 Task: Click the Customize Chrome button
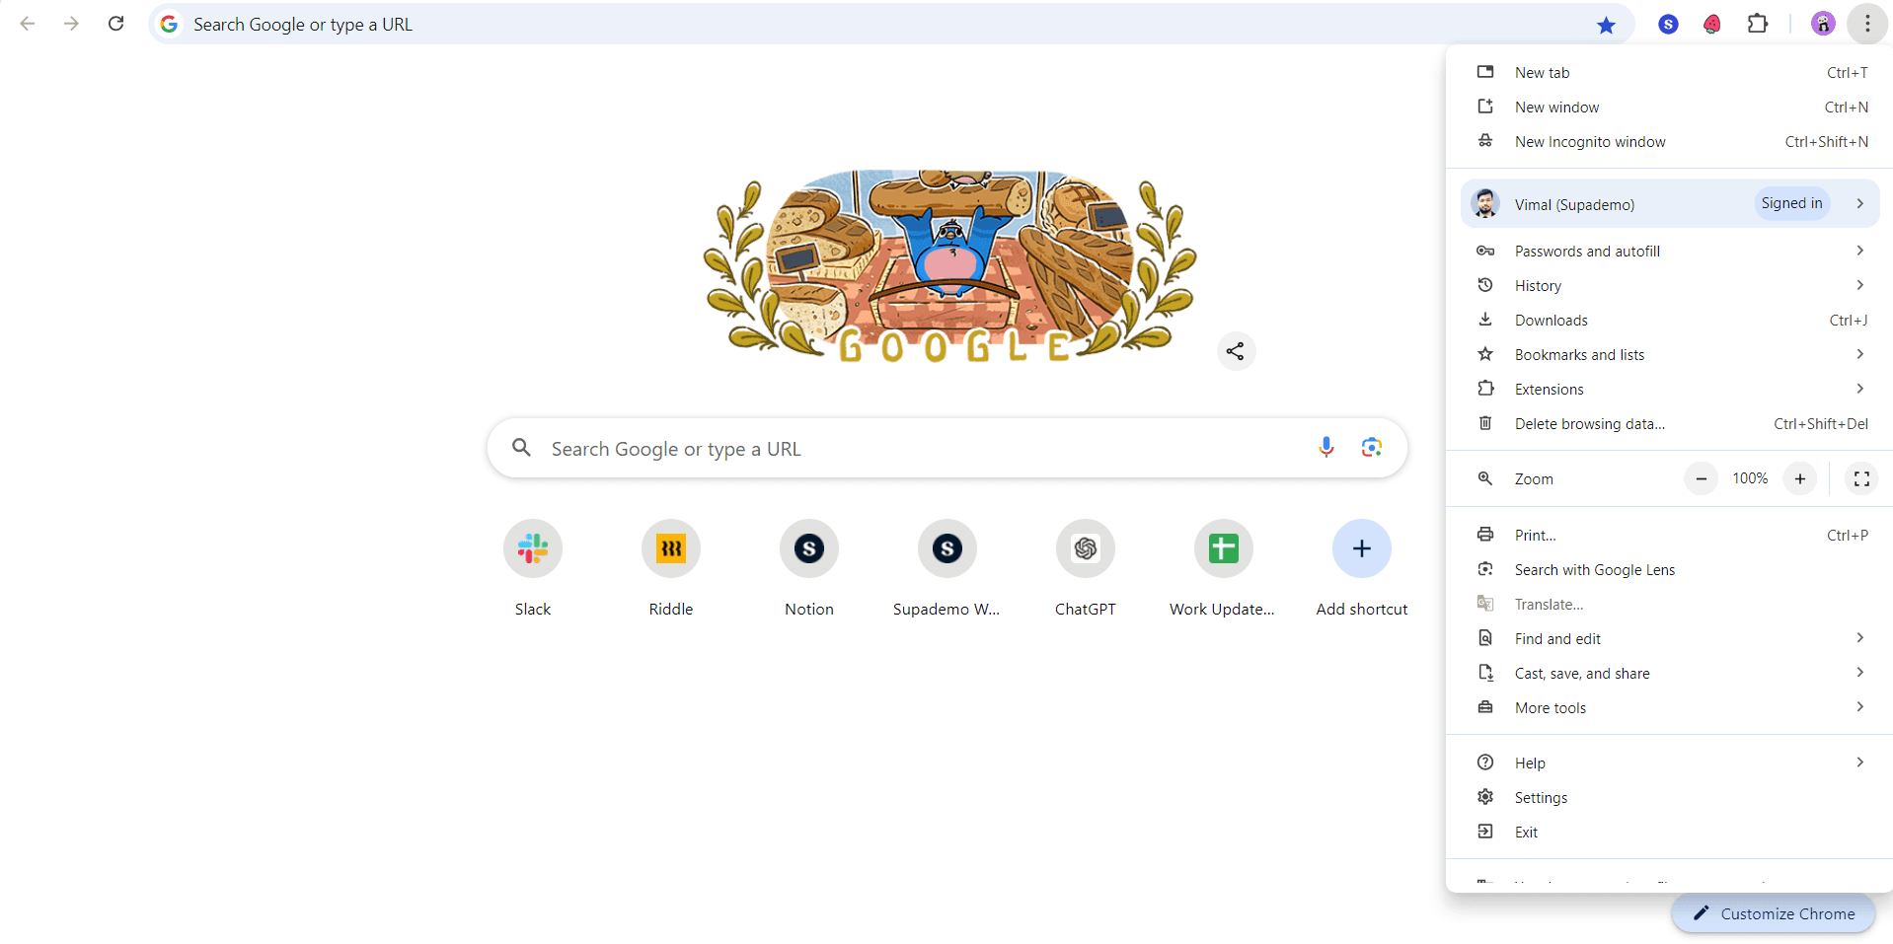click(x=1774, y=913)
